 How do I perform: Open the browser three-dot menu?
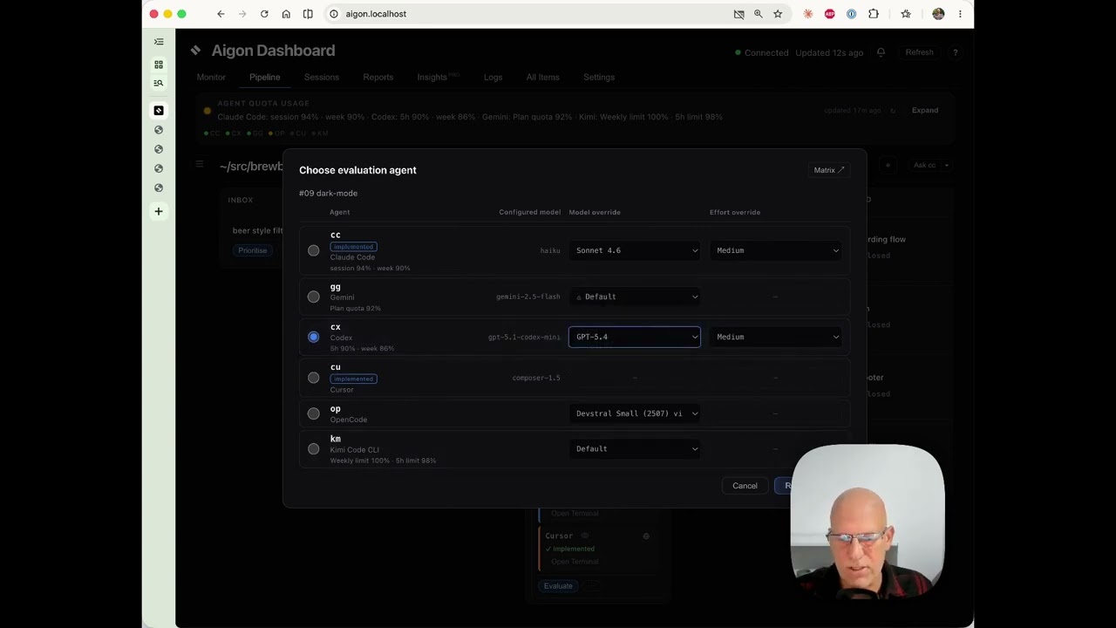[960, 14]
